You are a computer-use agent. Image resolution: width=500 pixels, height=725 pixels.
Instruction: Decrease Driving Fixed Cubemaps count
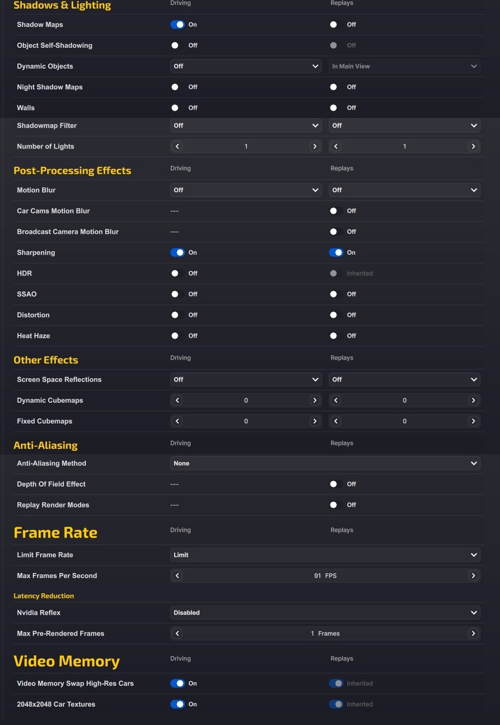tap(177, 421)
